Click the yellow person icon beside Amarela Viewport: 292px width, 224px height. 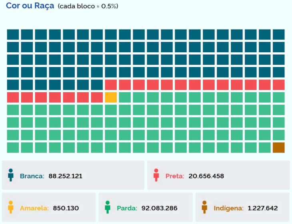click(11, 207)
